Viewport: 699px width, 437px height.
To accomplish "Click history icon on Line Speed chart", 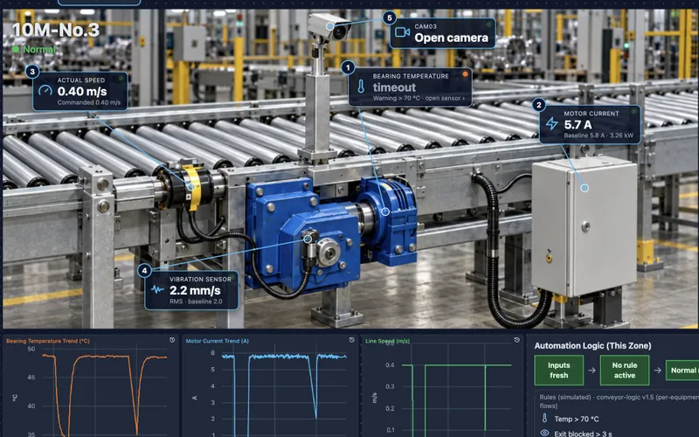I will (516, 340).
